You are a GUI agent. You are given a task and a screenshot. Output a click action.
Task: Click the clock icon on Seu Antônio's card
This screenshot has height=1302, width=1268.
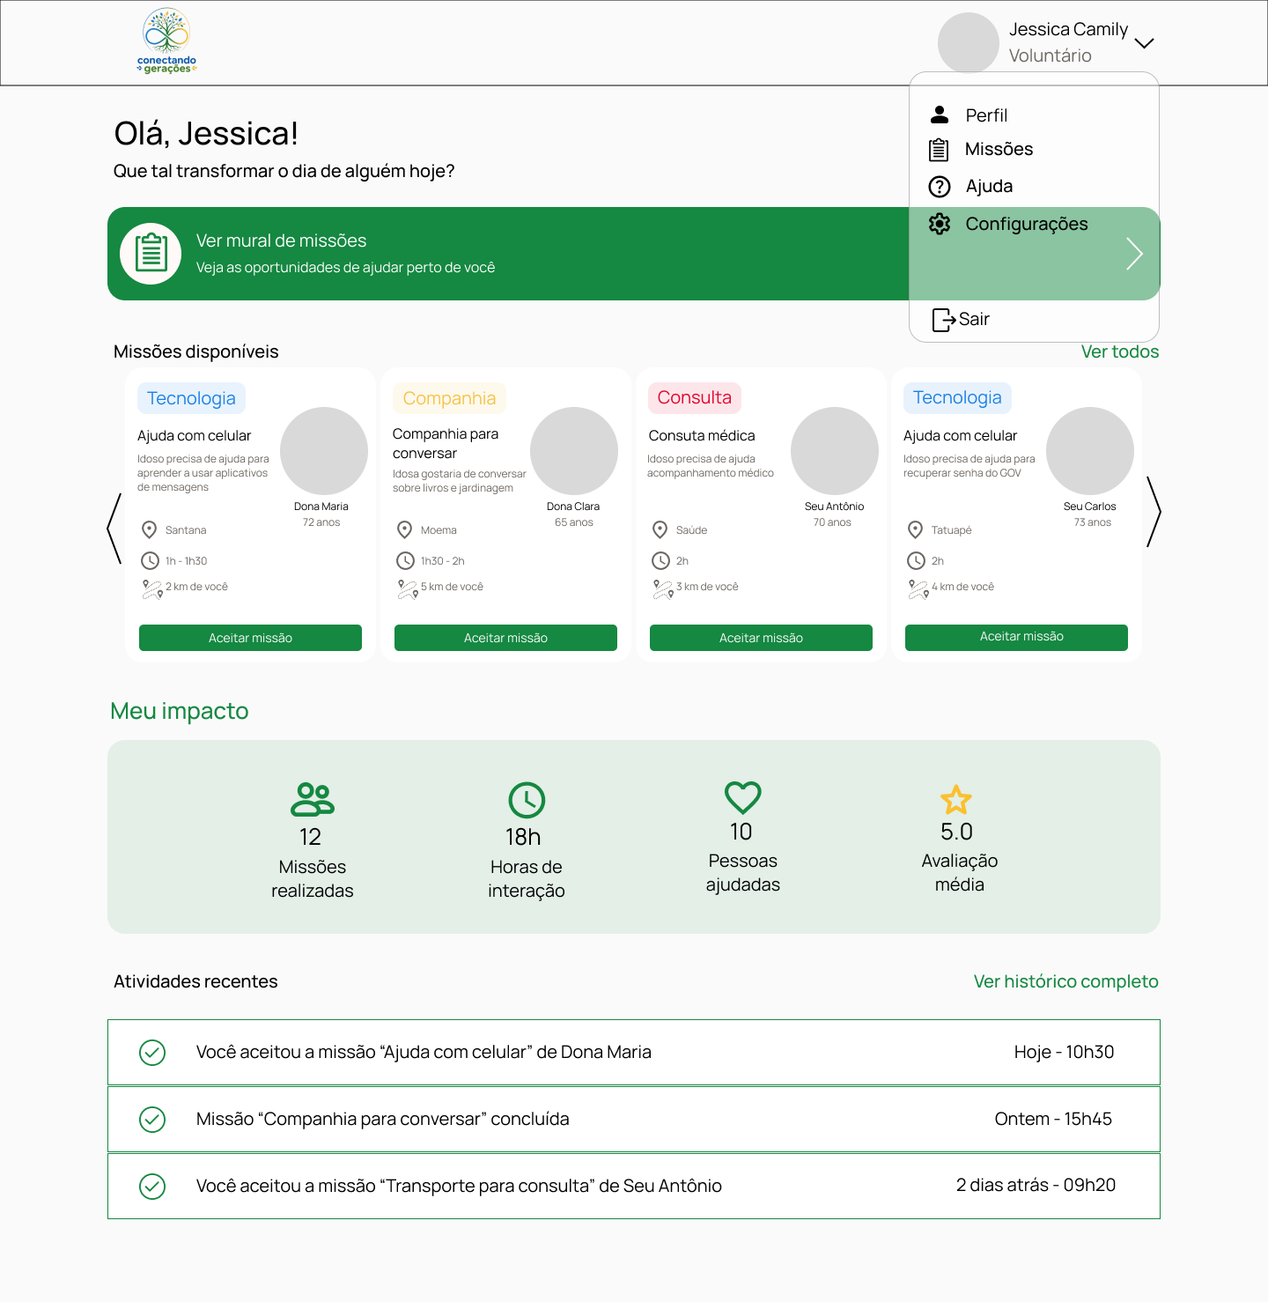click(661, 560)
